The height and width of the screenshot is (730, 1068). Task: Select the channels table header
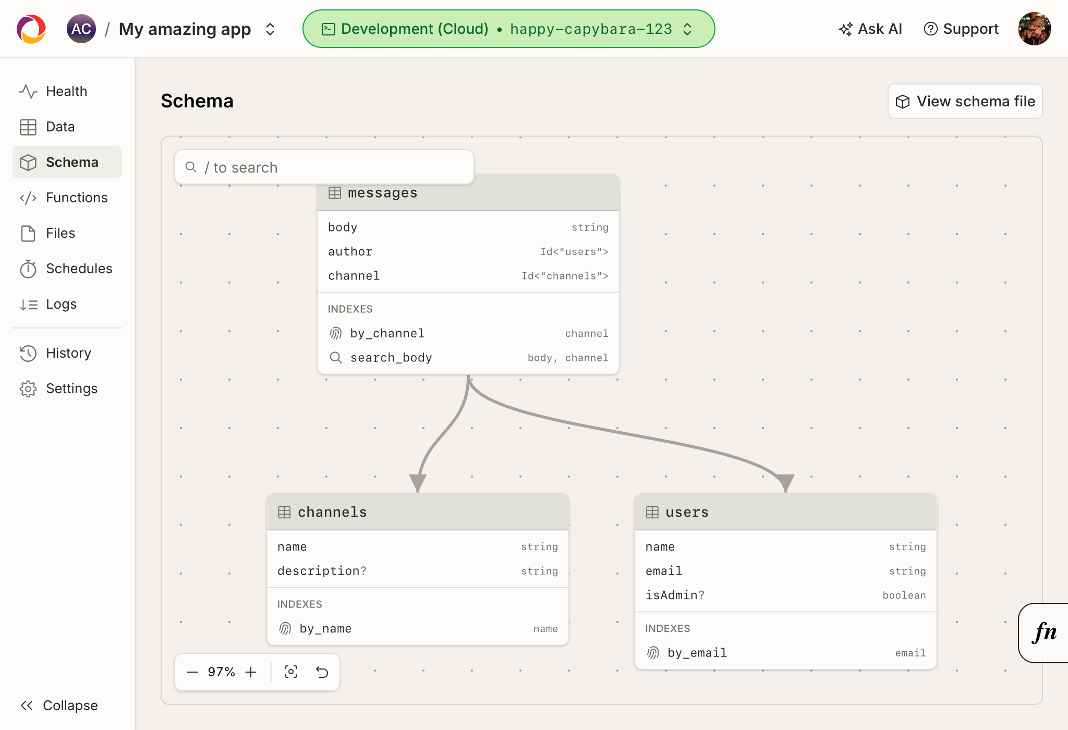(418, 512)
